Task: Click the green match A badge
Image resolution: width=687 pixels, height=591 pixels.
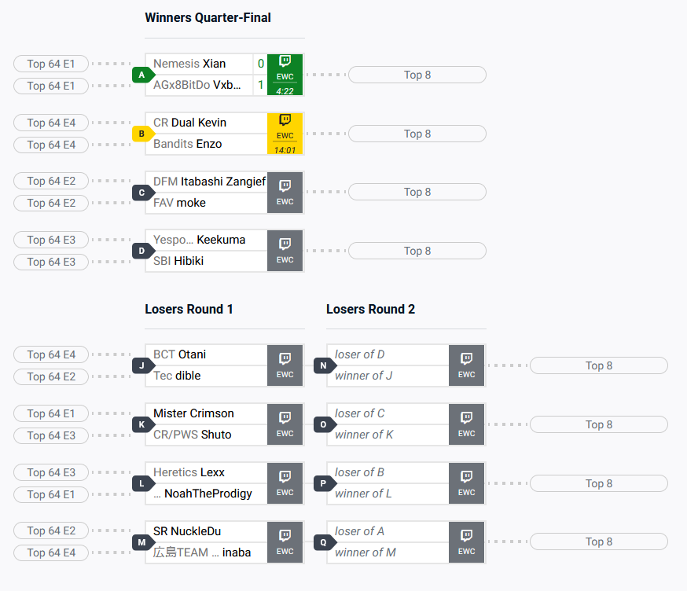Action: pyautogui.click(x=143, y=75)
